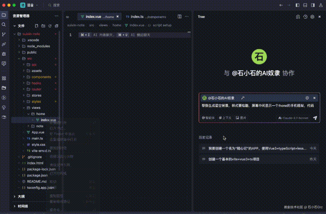
Task: Remove the @石小石的AI奴隶 agent from chat box
Action: coord(314,98)
